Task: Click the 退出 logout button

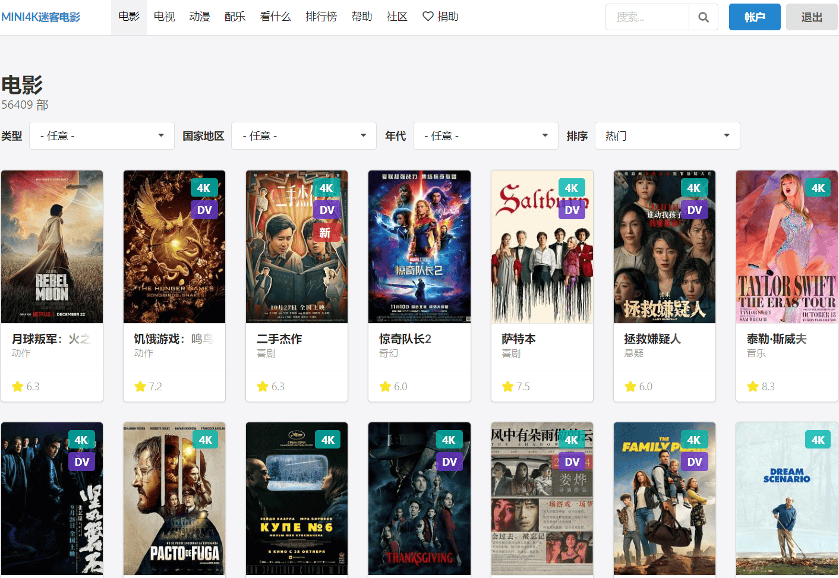Action: click(x=812, y=17)
